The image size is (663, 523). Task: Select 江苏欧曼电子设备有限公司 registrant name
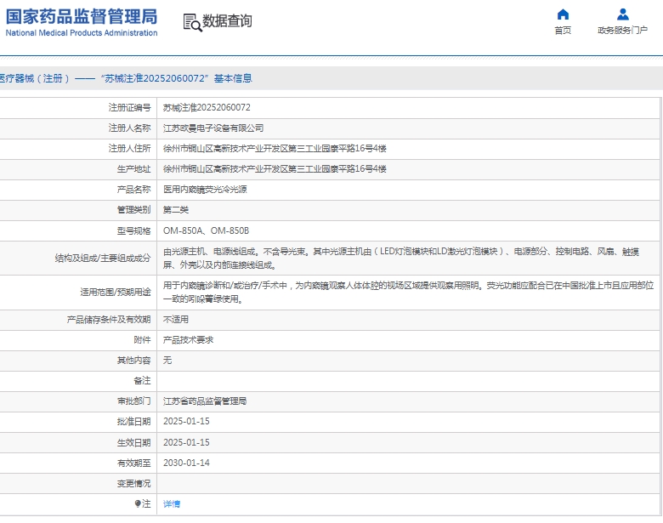213,128
